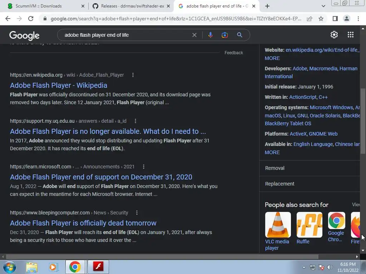Viewport: 366px width, 274px height.
Task: Click the browser forward arrow
Action: (x=19, y=19)
